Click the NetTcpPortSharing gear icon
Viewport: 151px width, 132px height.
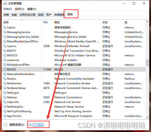tap(5, 111)
